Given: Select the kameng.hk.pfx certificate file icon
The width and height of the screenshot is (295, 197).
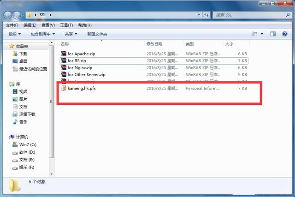Looking at the screenshot, I should pos(64,88).
